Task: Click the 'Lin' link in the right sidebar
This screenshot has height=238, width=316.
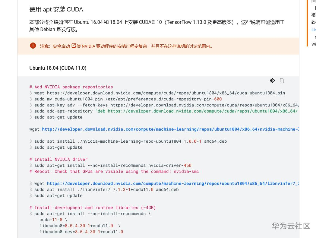Action: coord(314,30)
